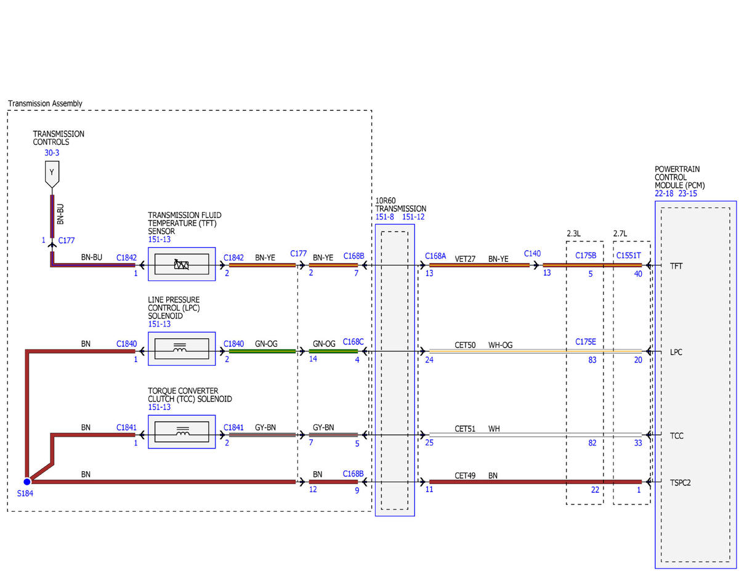Screen dimensions: 739x571
Task: Select the WH-OG wire color label
Action: 501,345
